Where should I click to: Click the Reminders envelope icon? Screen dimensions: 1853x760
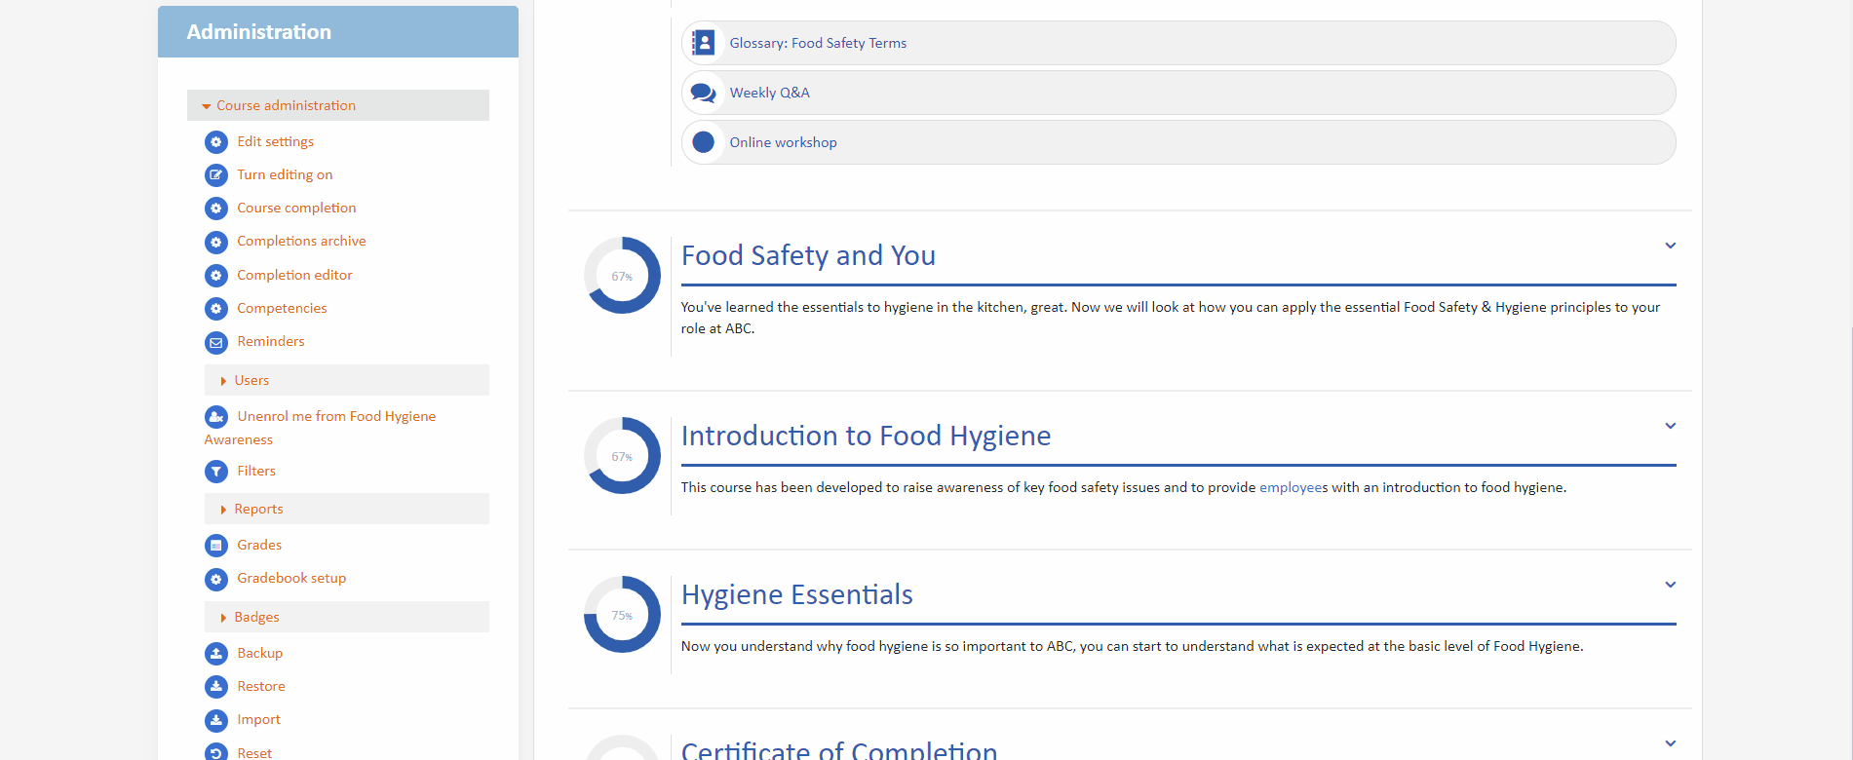pyautogui.click(x=215, y=342)
